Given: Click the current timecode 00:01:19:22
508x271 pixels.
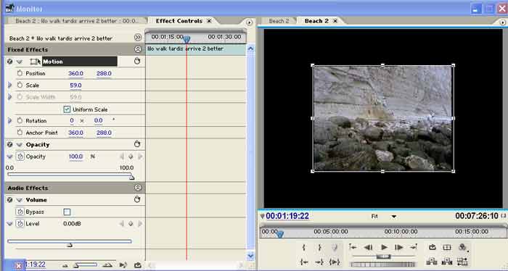Looking at the screenshot, I should (287, 216).
